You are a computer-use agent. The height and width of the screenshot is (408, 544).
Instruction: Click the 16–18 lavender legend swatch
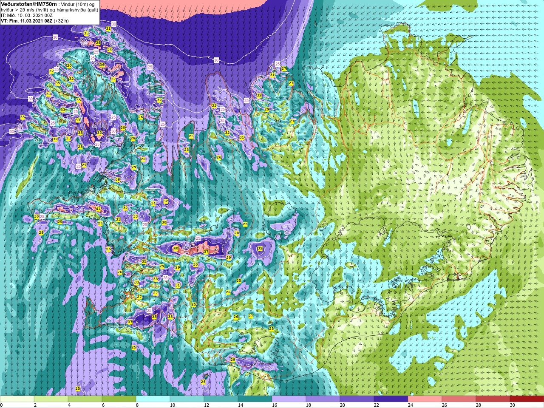pyautogui.click(x=289, y=399)
